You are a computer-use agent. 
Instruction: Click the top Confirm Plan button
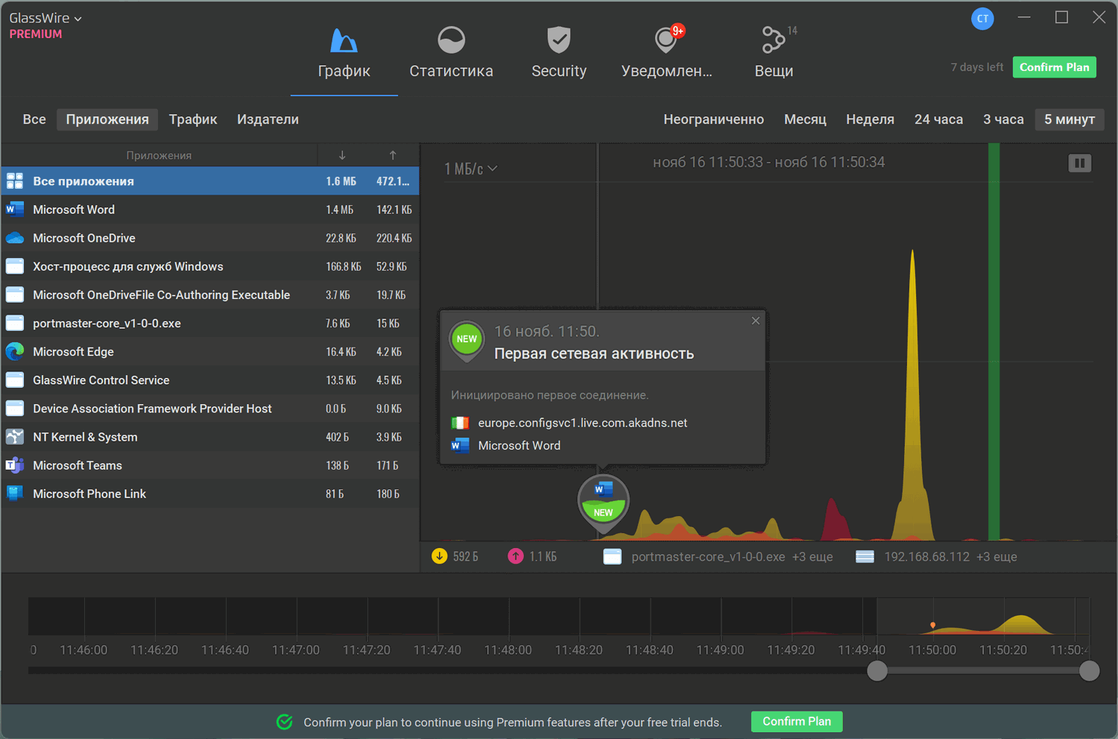(1055, 67)
